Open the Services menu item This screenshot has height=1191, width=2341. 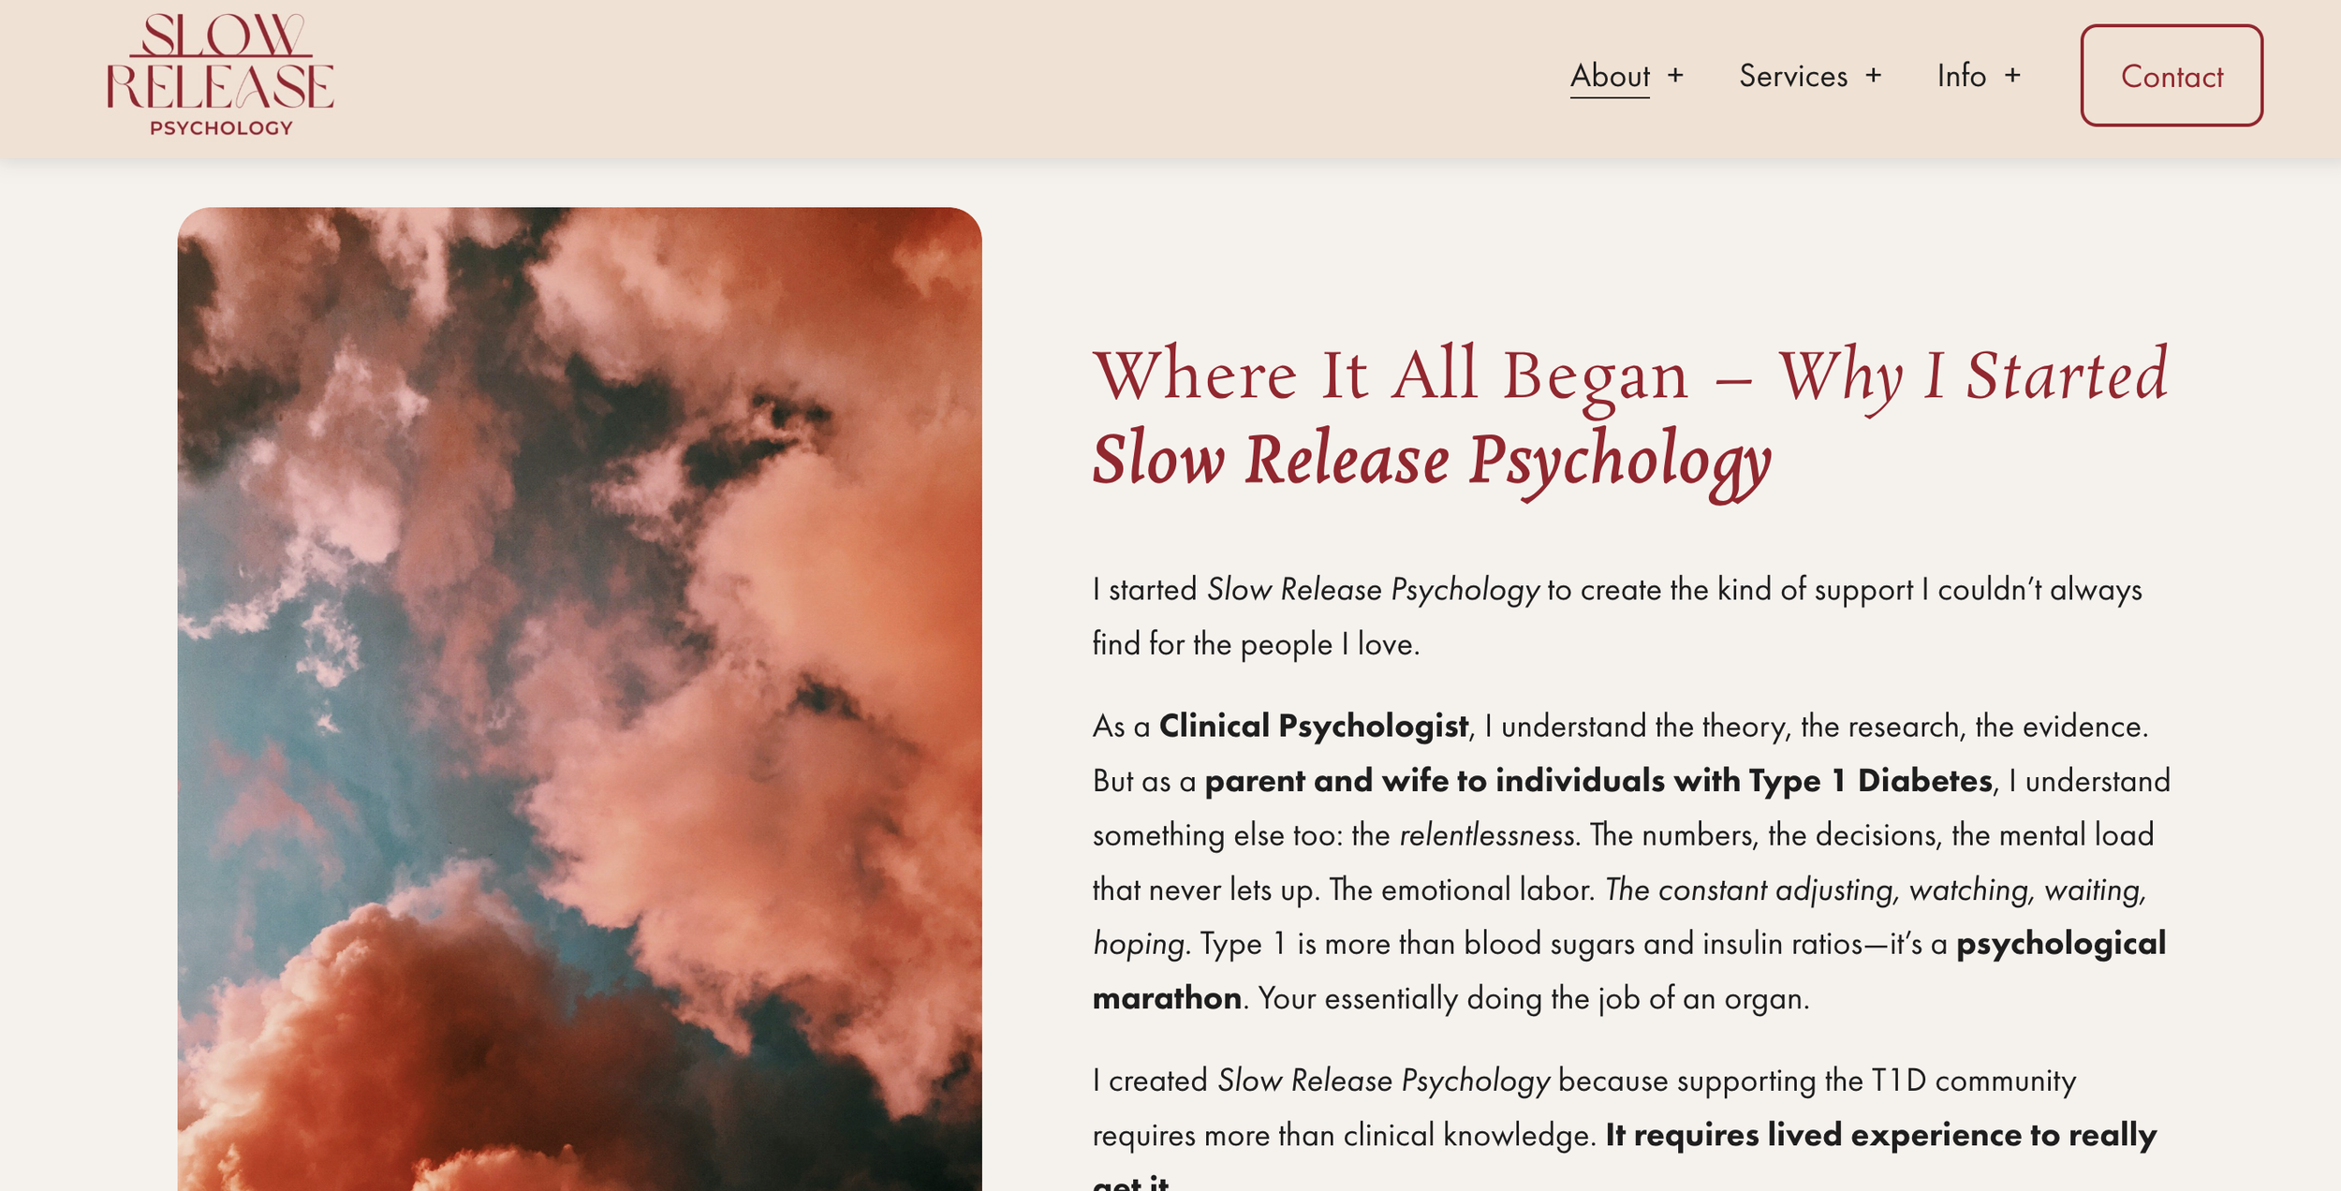(x=1793, y=76)
